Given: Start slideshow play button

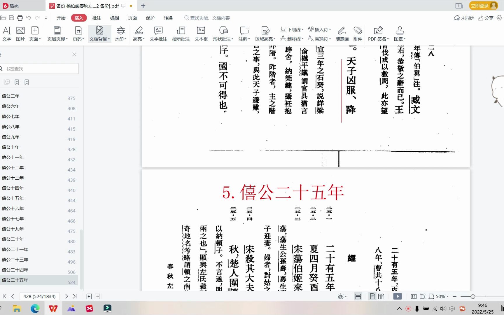Looking at the screenshot, I should [x=397, y=296].
